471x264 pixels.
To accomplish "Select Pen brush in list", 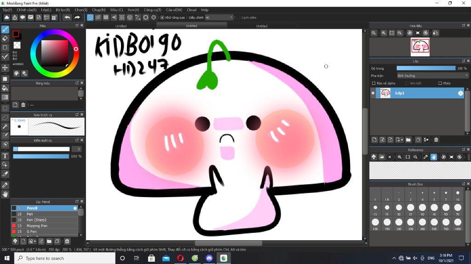I will 45,214.
